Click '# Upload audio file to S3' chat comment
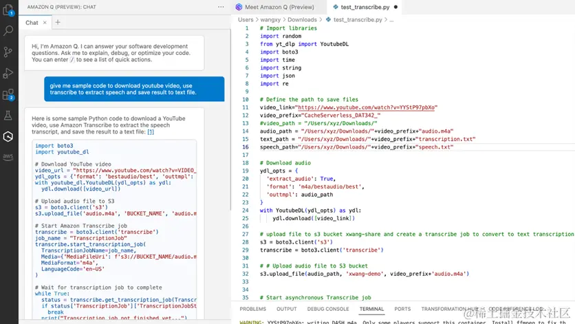The image size is (575, 324). (x=74, y=201)
